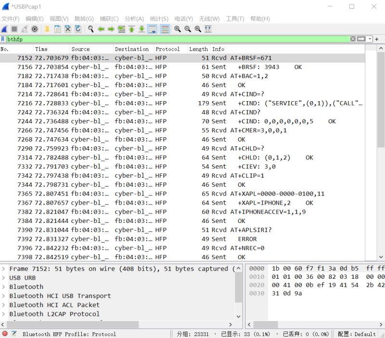The height and width of the screenshot is (338, 385).
Task: Expand the Bluetooth L2CAP Protocol tree node
Action: coord(4,314)
